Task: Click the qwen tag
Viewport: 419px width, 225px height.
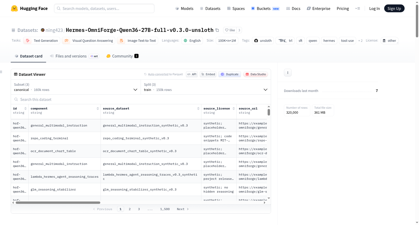Action: point(313,41)
